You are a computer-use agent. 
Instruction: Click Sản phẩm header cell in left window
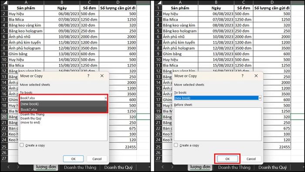[x=26, y=8]
